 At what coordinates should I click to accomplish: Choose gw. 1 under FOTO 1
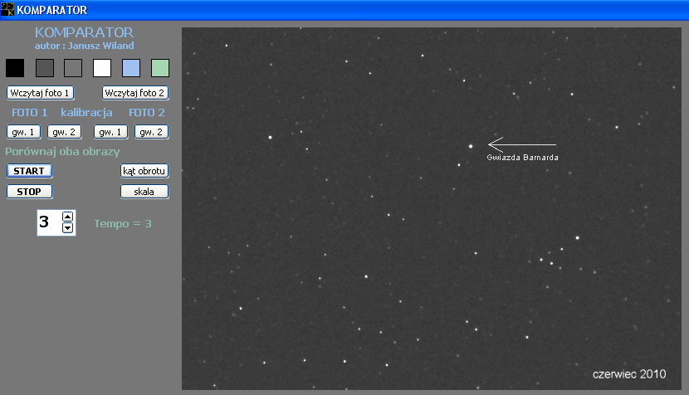click(23, 132)
